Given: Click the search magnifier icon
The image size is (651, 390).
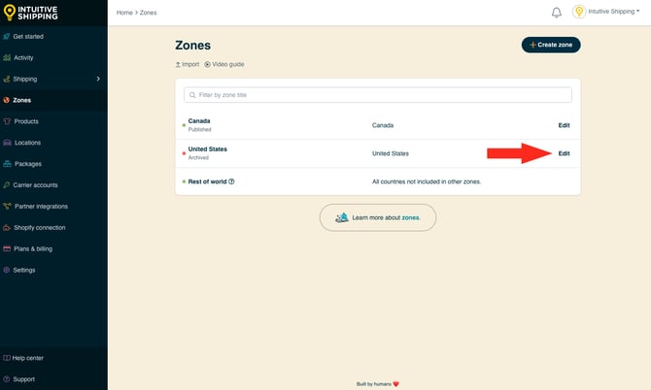Looking at the screenshot, I should (x=192, y=95).
